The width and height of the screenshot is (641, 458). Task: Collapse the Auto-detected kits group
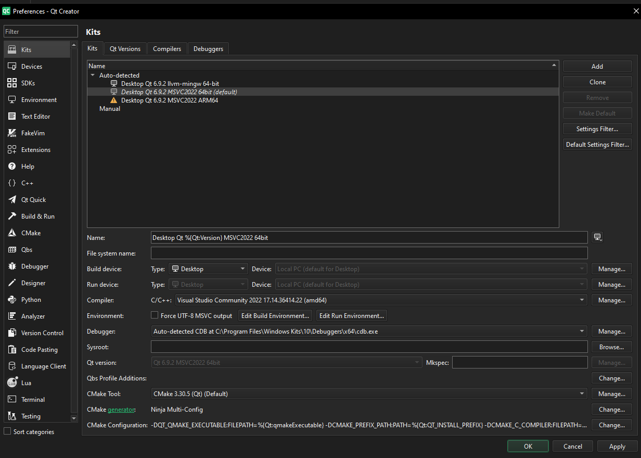[93, 75]
